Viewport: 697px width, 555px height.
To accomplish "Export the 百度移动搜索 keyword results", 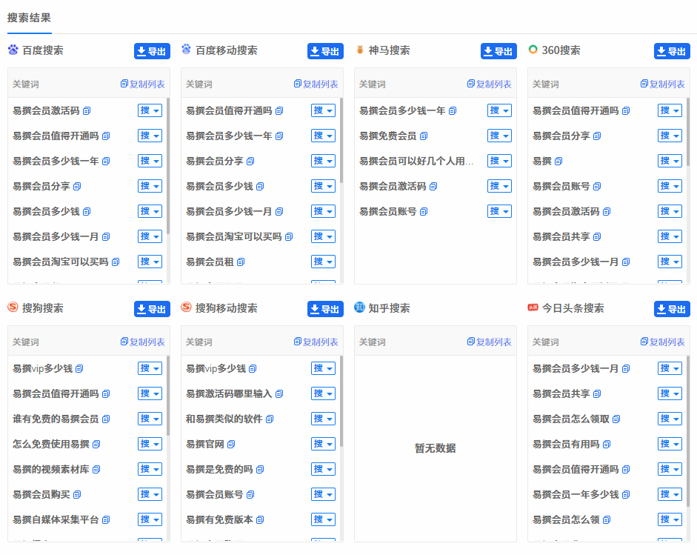I will [x=325, y=51].
